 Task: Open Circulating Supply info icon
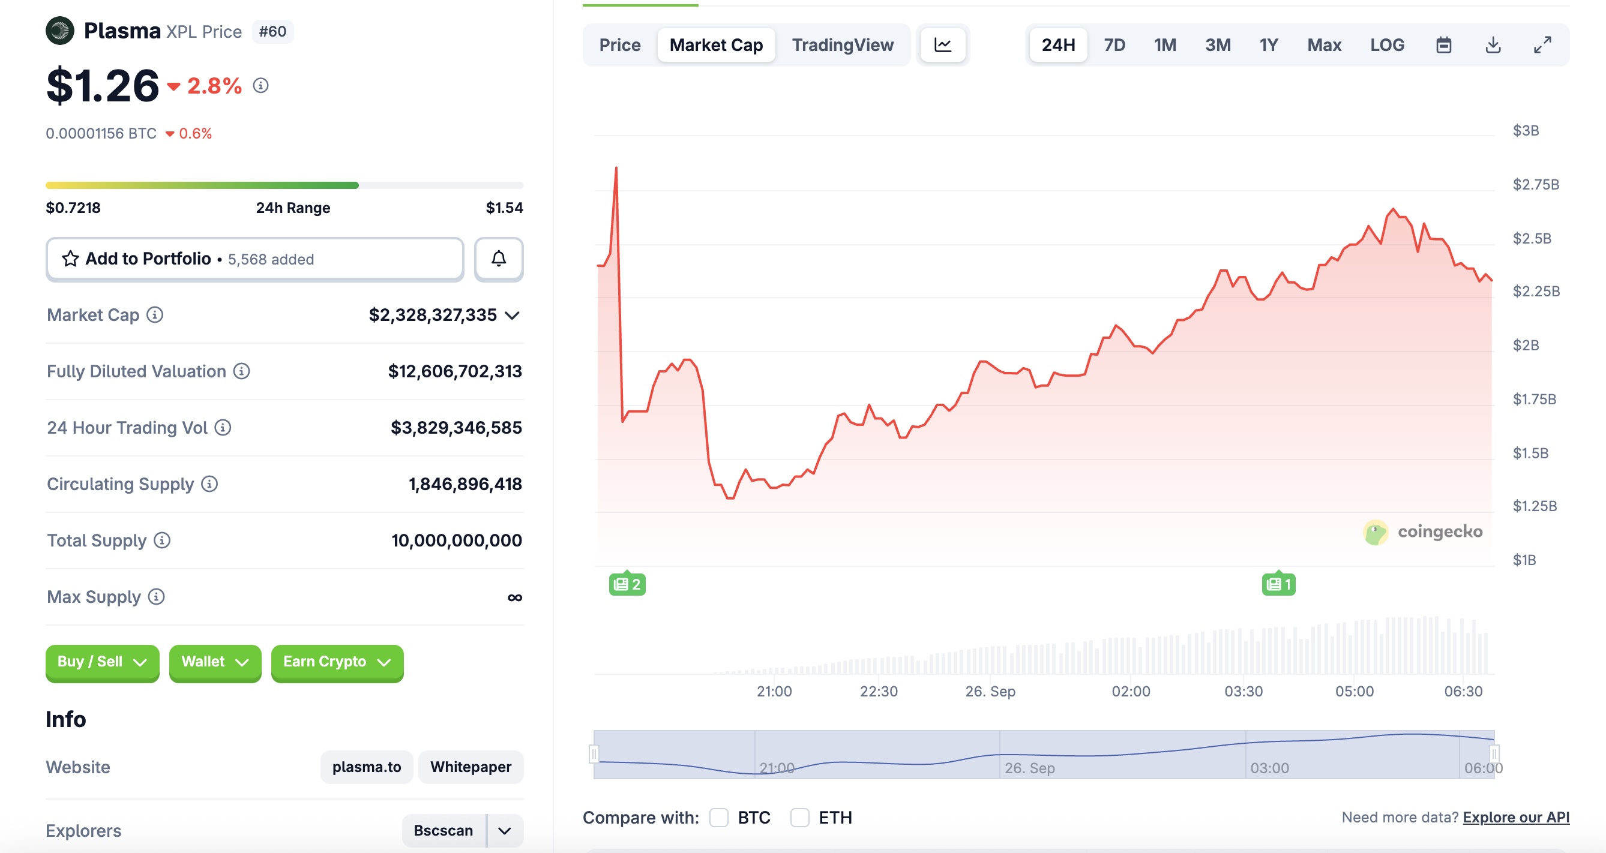click(x=209, y=484)
